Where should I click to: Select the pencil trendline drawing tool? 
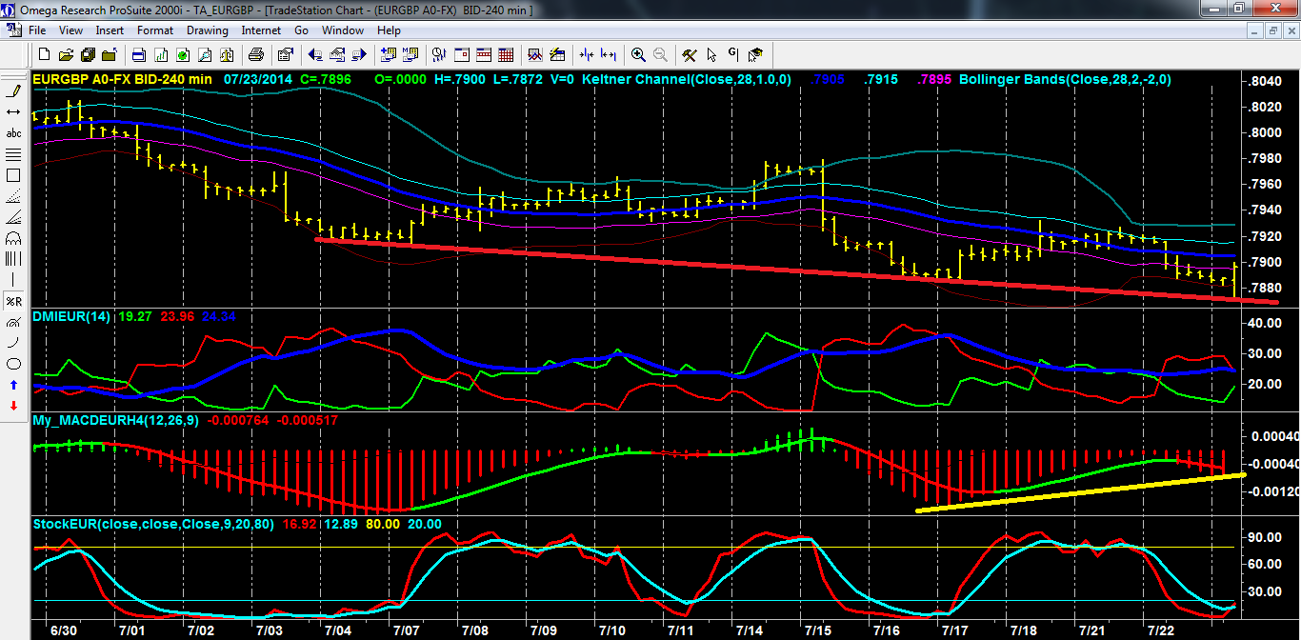(14, 91)
